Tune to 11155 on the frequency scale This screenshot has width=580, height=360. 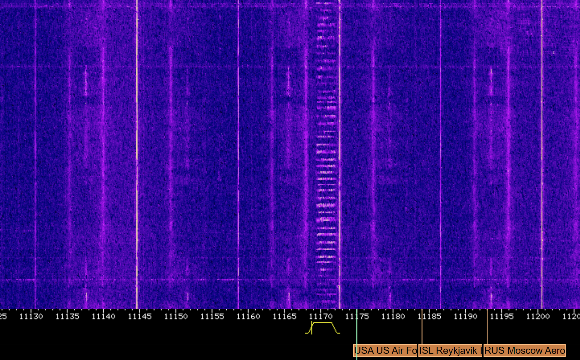(x=212, y=316)
